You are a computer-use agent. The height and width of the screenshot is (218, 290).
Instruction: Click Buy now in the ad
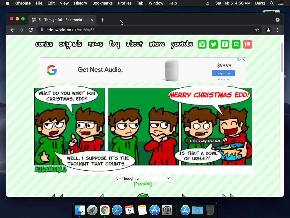[x=223, y=73]
